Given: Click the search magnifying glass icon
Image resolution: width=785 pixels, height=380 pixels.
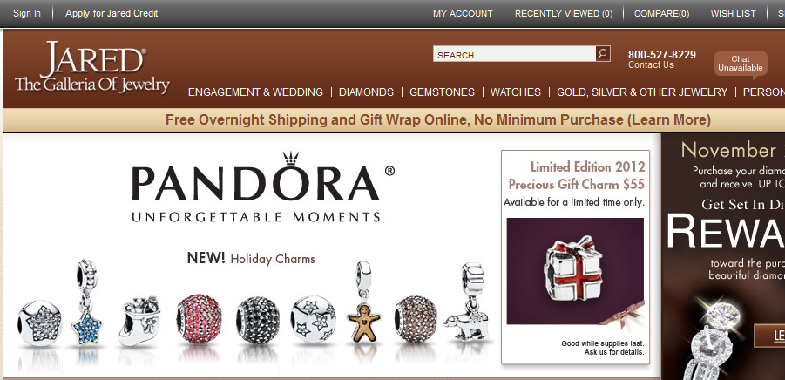Looking at the screenshot, I should [x=603, y=53].
